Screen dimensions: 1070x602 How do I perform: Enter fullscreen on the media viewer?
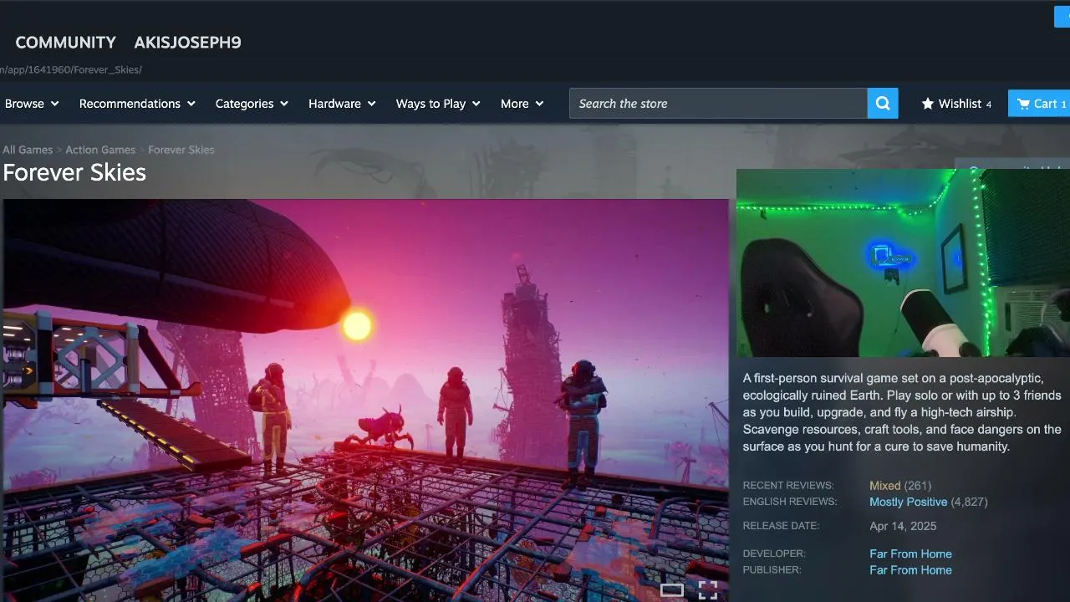coord(708,590)
